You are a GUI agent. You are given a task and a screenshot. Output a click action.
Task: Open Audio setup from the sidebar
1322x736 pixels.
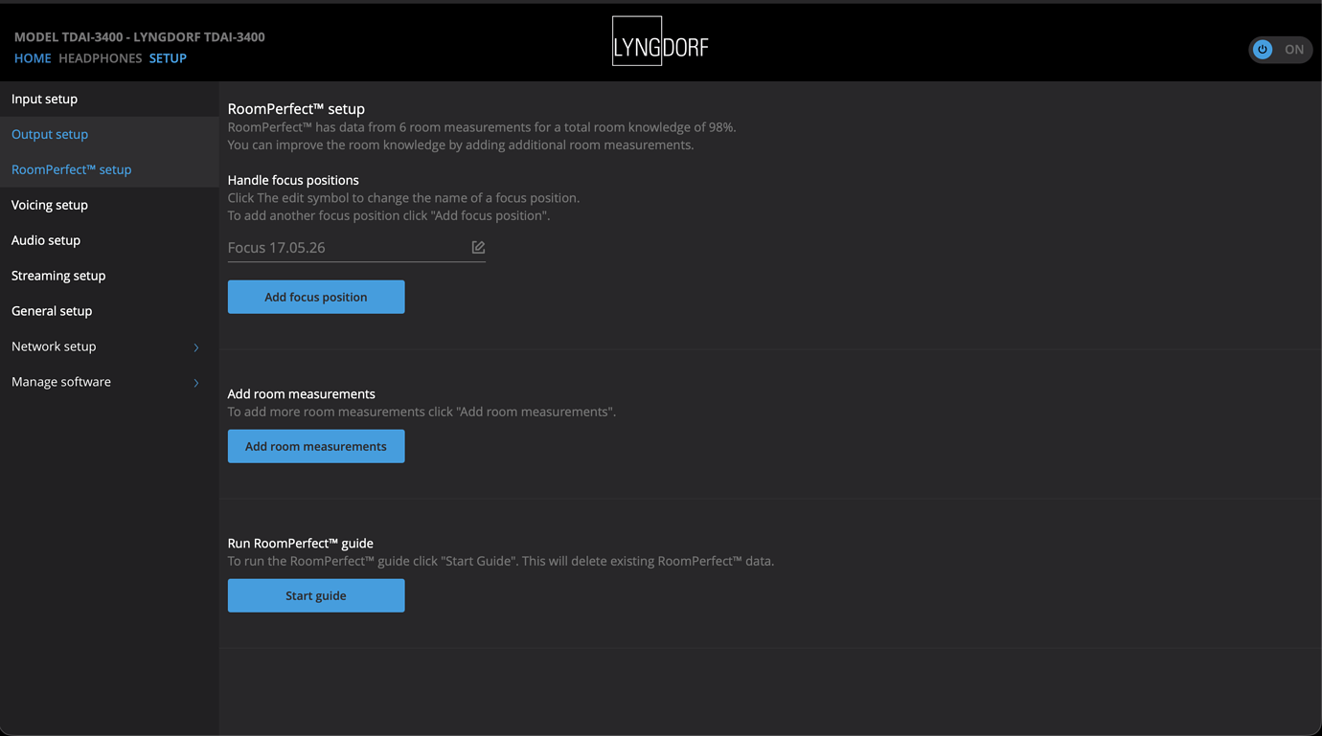point(109,240)
